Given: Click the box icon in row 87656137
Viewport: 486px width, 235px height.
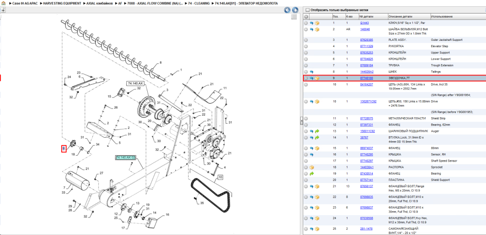Looking at the screenshot, I should [x=317, y=186].
